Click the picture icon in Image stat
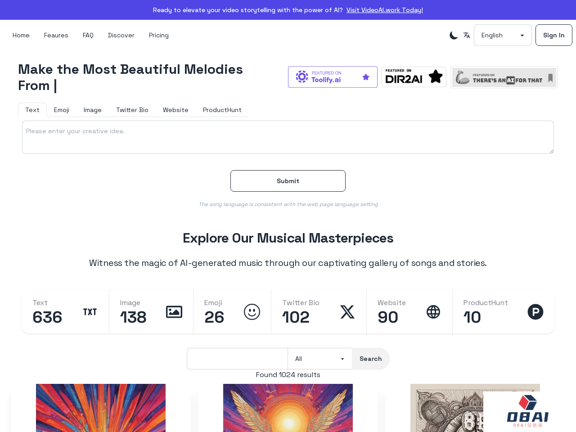Screen dimensions: 576x432 tap(174, 312)
